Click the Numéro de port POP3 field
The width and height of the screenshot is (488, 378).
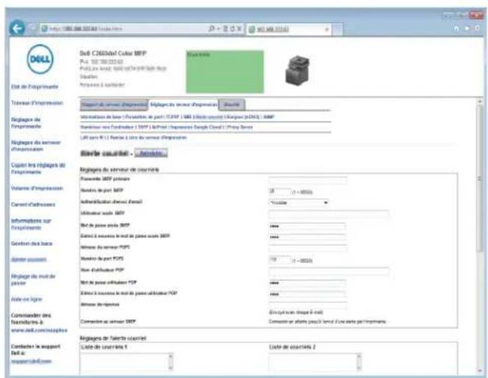click(x=280, y=259)
